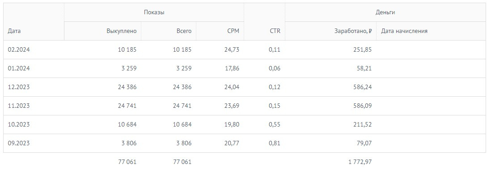Image resolution: width=491 pixels, height=172 pixels.
Task: Click the Всего column header
Action: click(x=184, y=31)
